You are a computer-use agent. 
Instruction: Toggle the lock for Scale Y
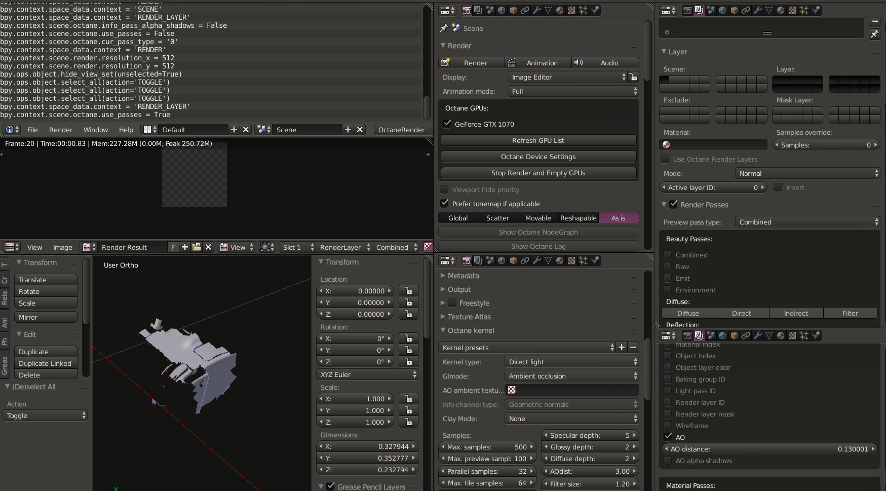(x=408, y=410)
